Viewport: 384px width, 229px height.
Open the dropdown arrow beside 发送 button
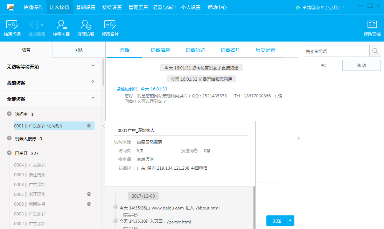[290, 221]
